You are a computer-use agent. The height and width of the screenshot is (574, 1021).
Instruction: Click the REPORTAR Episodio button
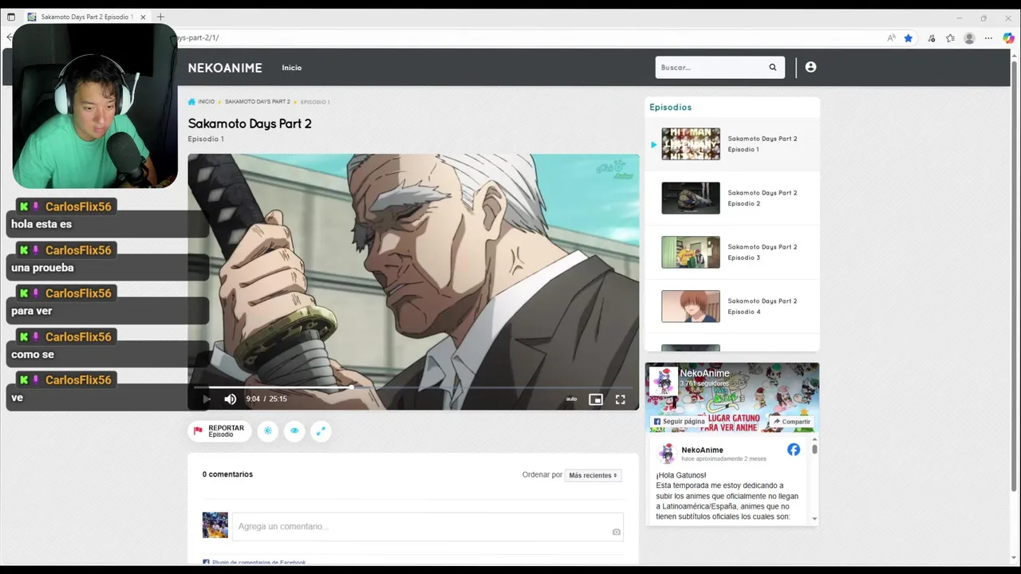219,431
